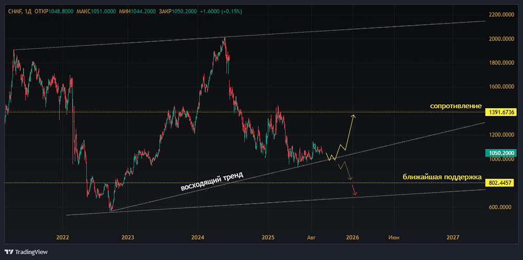
Task: Click the 2022 time axis label
Action: click(62, 237)
